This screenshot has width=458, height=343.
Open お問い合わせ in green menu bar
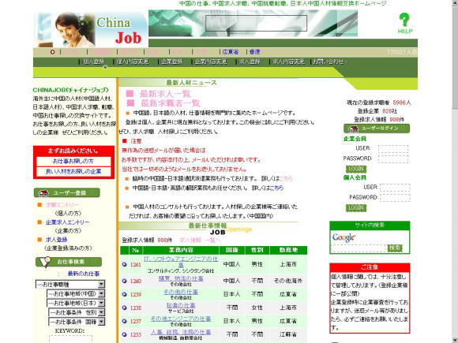[x=328, y=62]
